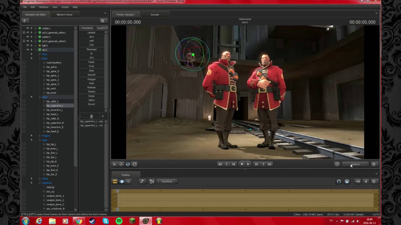
Task: Click the Steam icon in the taskbar
Action: [x=92, y=221]
